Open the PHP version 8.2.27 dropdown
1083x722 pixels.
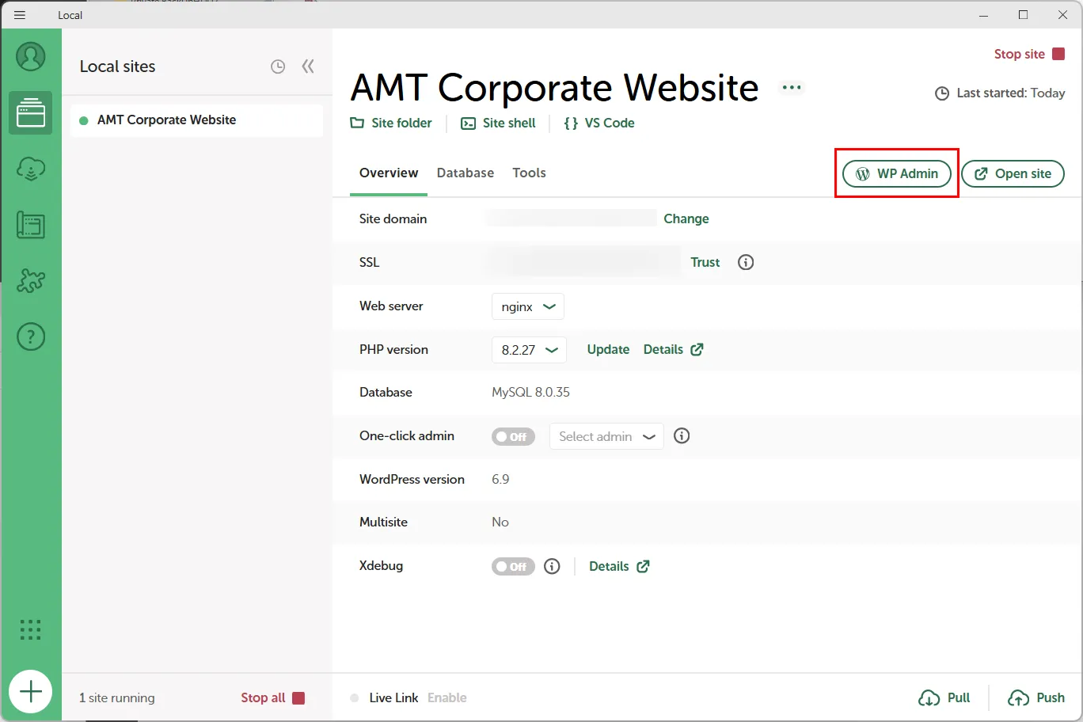point(529,350)
